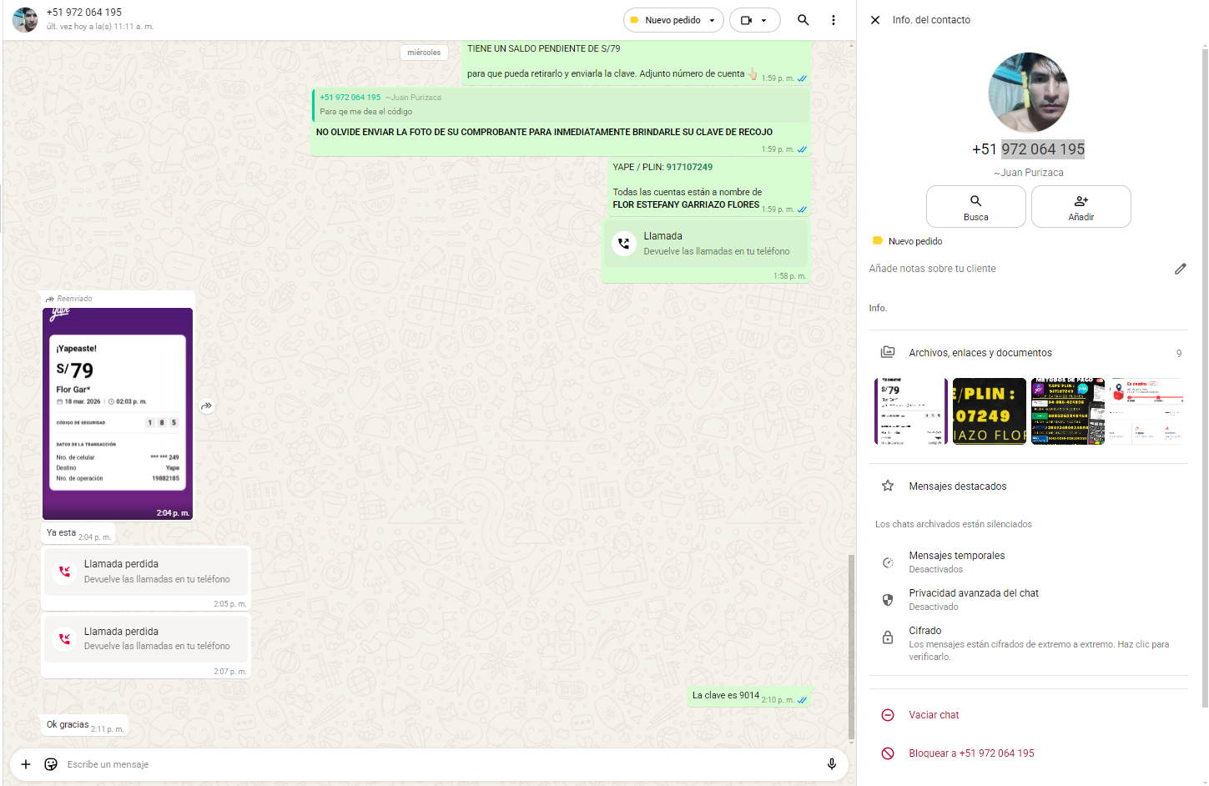Open Mensajes destacados starred messages
1209x786 pixels.
coord(957,486)
